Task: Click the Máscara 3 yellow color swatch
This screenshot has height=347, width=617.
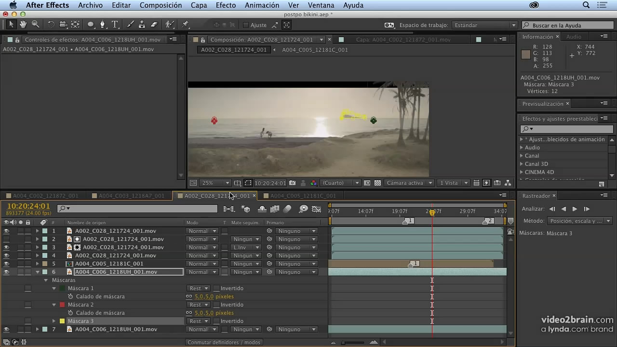Action: 62,321
